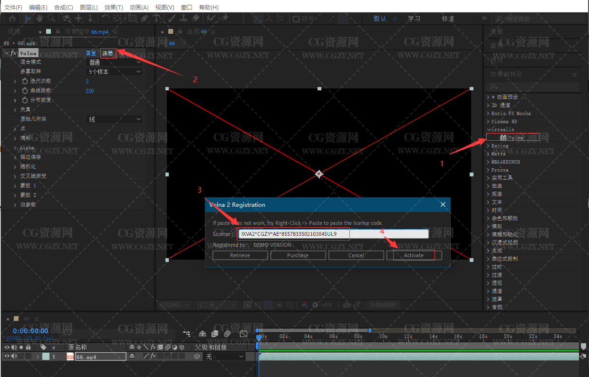Select the Type text tool

pyautogui.click(x=156, y=19)
